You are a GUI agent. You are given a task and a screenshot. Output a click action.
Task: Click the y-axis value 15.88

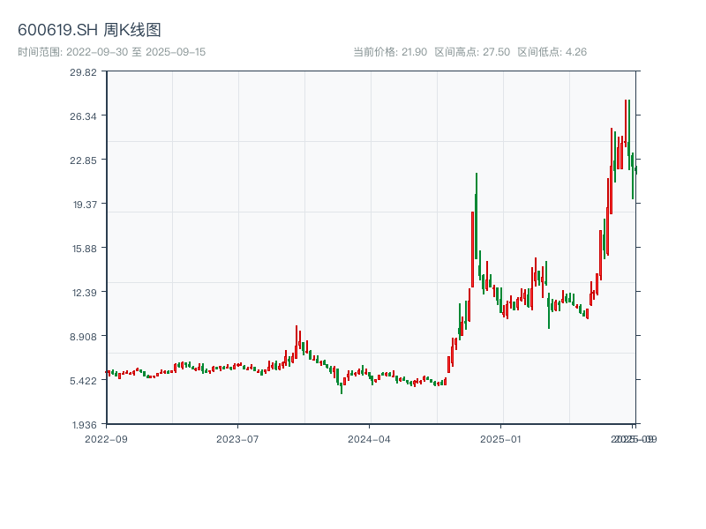pyautogui.click(x=85, y=249)
